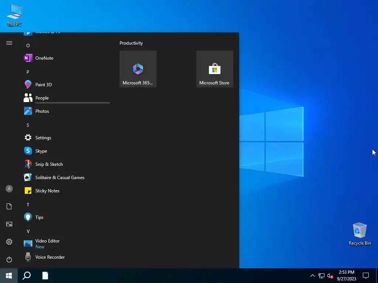Screen dimensions: 378x283
Task: Open Snip & Sketch
Action: 66,164
